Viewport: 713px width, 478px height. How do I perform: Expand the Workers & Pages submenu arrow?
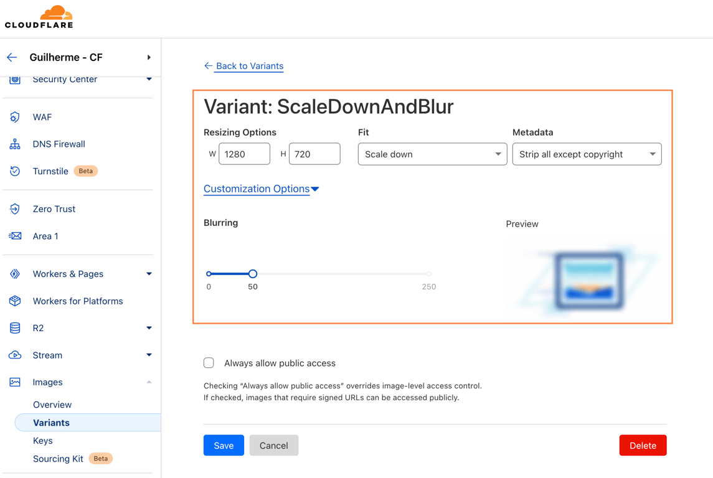tap(149, 274)
